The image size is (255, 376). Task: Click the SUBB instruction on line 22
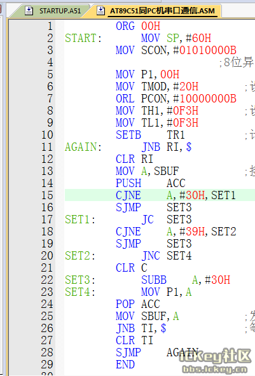tap(154, 280)
